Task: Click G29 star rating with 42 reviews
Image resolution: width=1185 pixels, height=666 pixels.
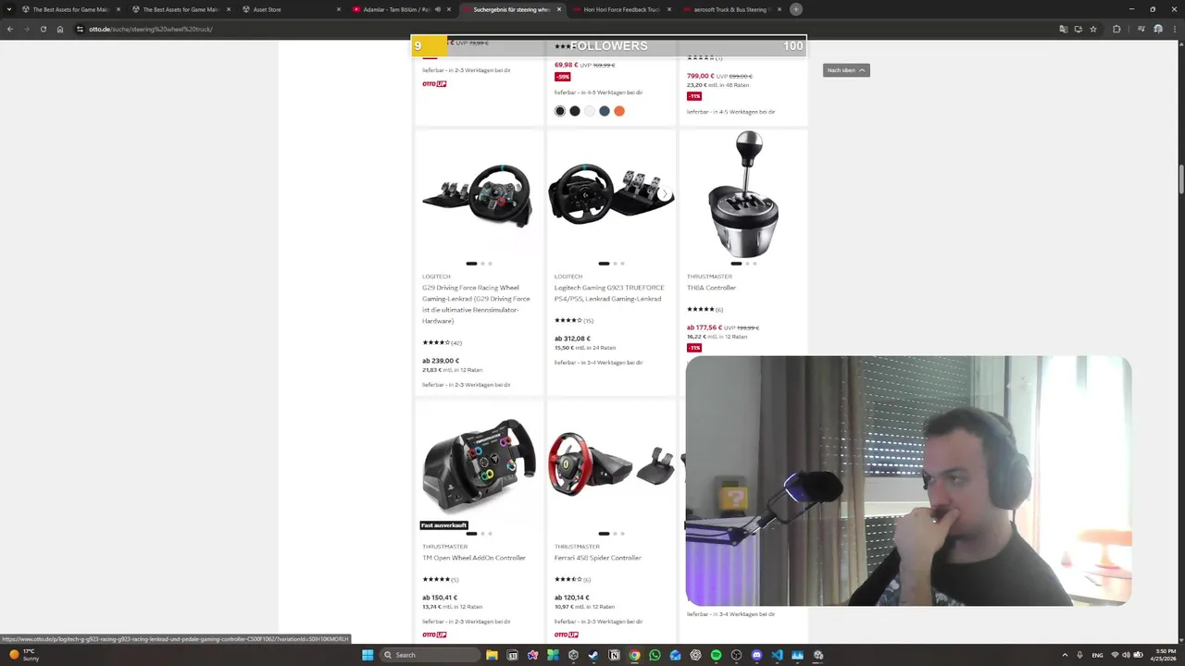Action: click(442, 342)
